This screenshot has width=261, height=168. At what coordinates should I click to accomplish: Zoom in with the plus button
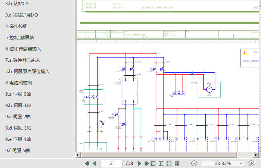click(251, 163)
